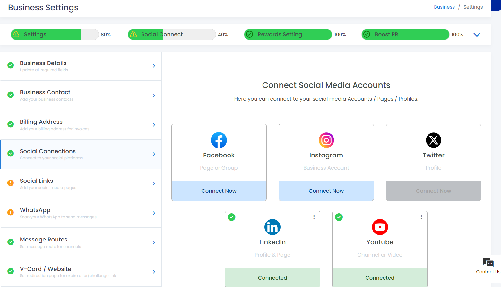Connect Now on the Instagram card
Screen dimensions: 501x287
pyautogui.click(x=326, y=191)
